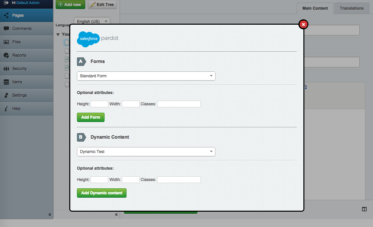
Task: Open the English (US) language dropdown
Action: tap(92, 21)
